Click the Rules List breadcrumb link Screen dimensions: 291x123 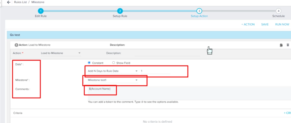point(20,2)
